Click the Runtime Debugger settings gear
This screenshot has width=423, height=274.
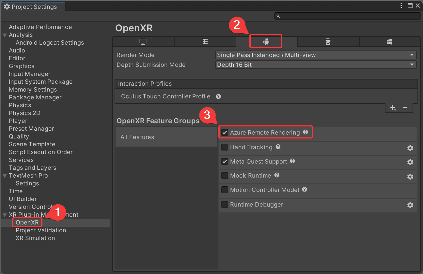tap(410, 205)
